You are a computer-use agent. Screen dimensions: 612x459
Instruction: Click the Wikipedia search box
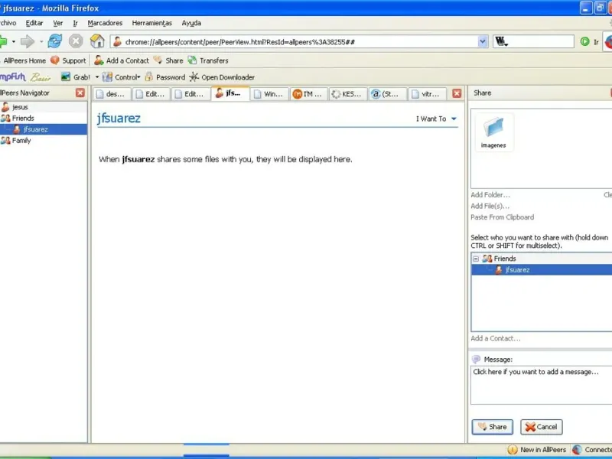[533, 41]
